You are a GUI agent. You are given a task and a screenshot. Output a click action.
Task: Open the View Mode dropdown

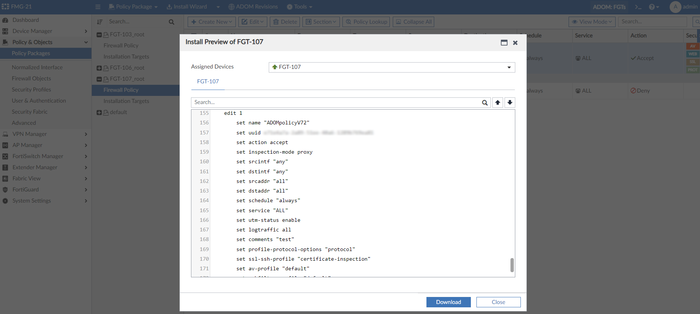coord(592,22)
